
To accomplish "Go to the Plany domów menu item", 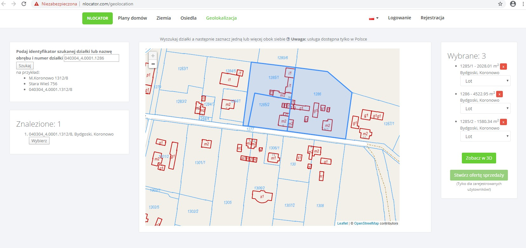I will click(x=132, y=18).
